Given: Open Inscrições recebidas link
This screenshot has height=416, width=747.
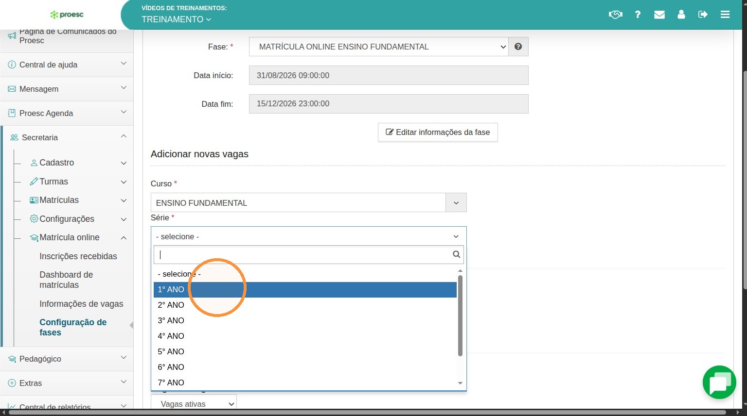Looking at the screenshot, I should [78, 256].
